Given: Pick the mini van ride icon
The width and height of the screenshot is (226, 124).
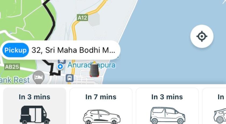Looking at the screenshot, I should click(x=168, y=115).
